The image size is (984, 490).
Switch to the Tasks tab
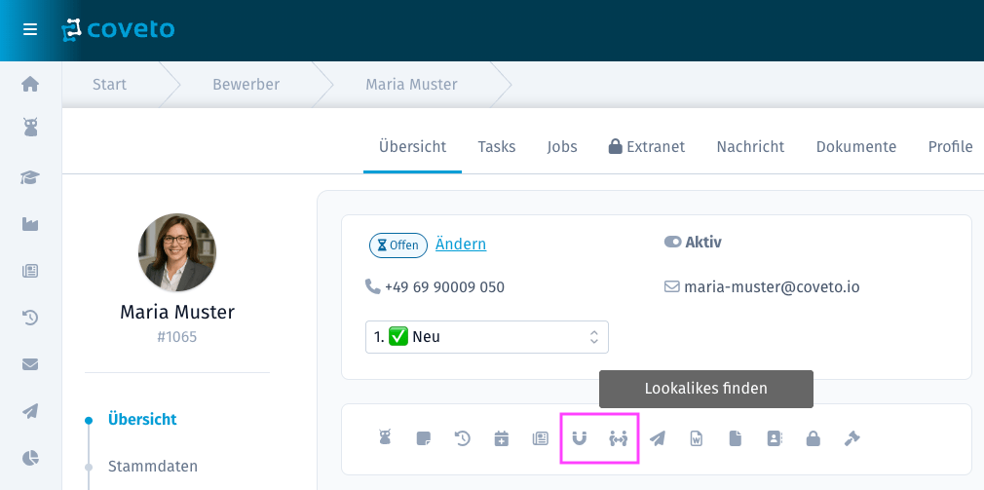(497, 147)
